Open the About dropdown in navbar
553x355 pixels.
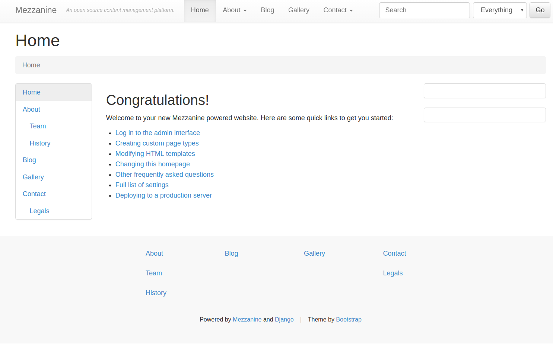point(234,10)
